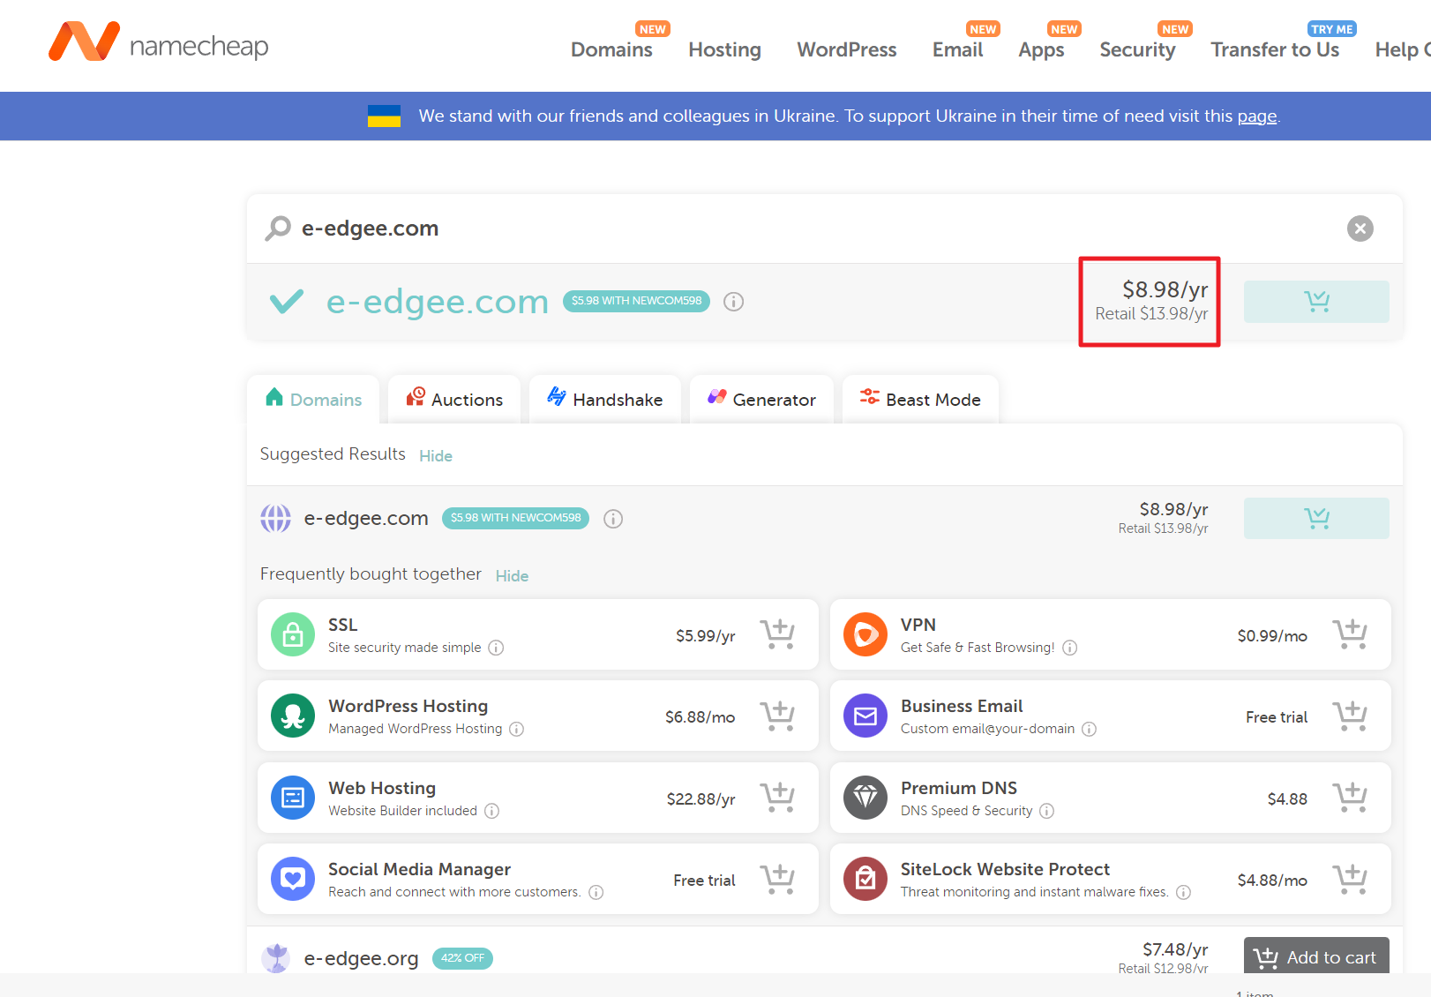
Task: Click the Social Media Manager heart icon
Action: pyautogui.click(x=293, y=879)
